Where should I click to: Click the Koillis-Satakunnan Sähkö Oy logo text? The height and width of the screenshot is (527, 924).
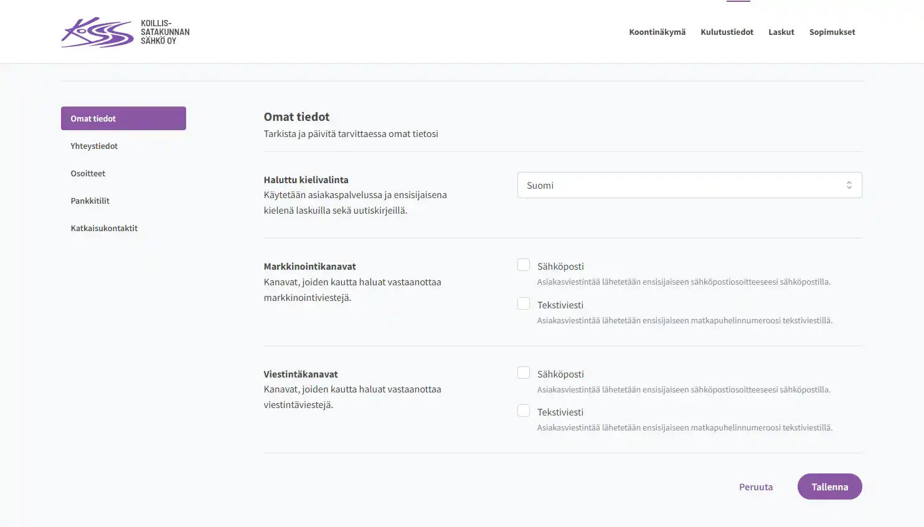click(x=164, y=32)
